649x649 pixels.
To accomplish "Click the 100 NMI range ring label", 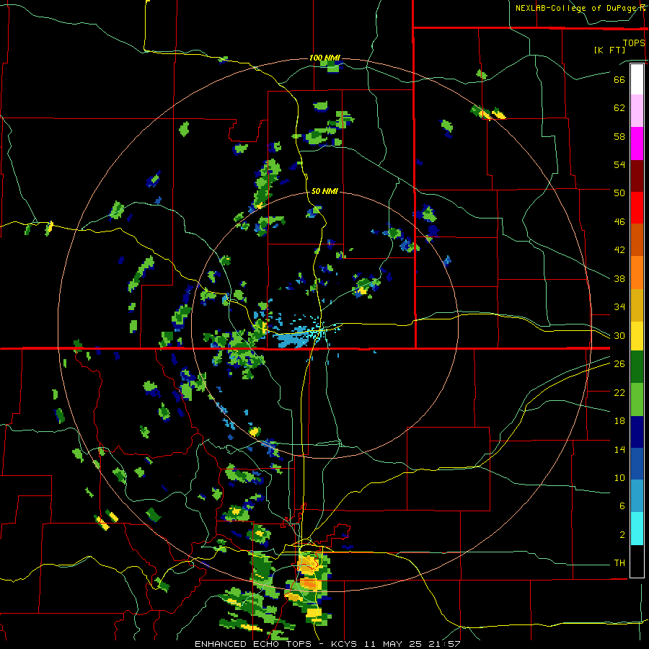I will click(324, 58).
